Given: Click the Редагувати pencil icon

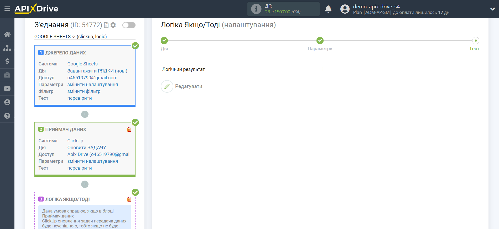Looking at the screenshot, I should pyautogui.click(x=167, y=86).
